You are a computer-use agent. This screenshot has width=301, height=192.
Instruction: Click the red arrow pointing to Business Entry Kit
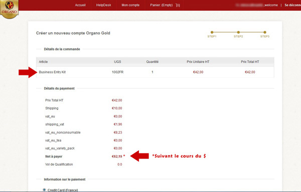[28, 72]
